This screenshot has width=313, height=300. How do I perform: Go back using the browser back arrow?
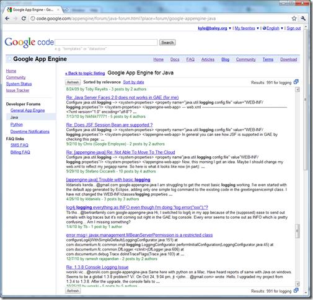tap(7, 19)
